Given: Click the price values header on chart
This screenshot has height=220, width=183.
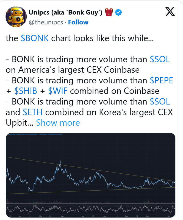Looking at the screenshot, I should (33, 134).
